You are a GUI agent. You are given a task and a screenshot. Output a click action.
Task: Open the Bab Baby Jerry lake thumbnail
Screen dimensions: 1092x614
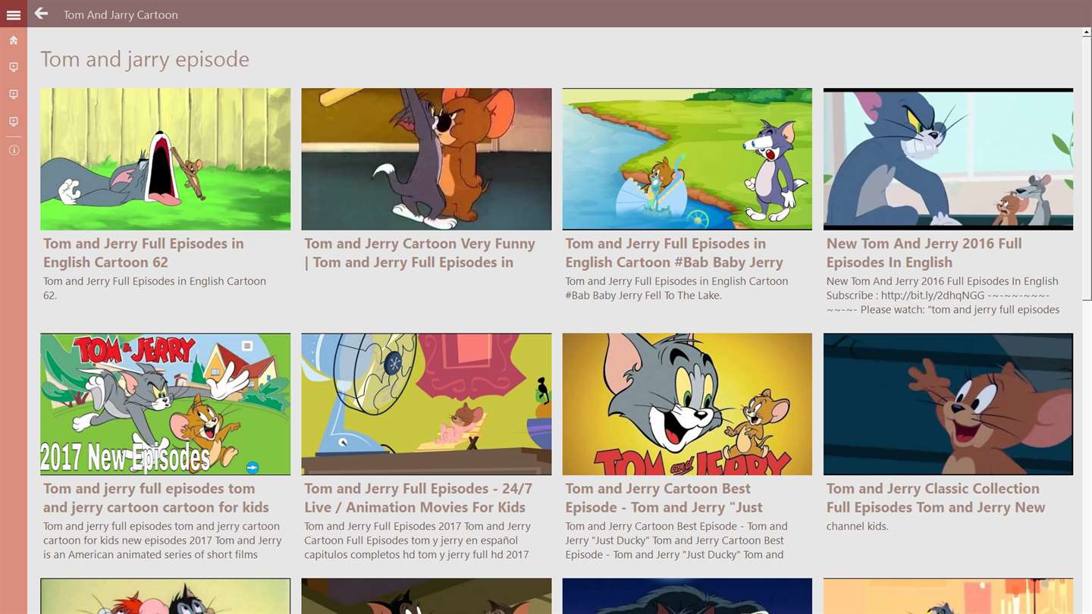687,159
